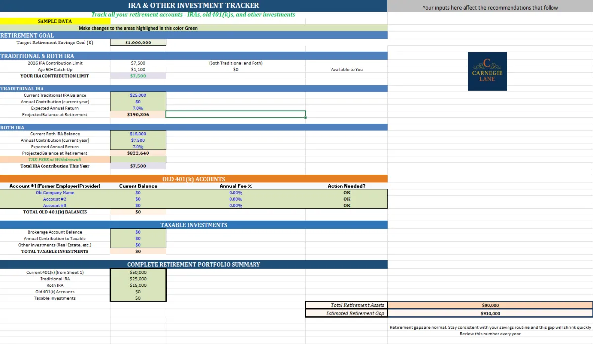
Task: Click the Roth IRA annual contribution $7,500 cell
Action: 138,140
